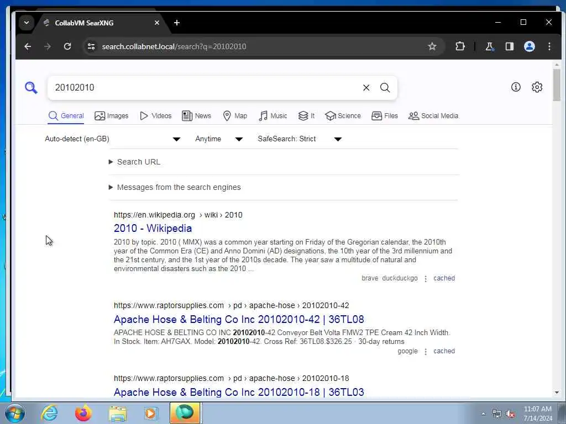This screenshot has height=424, width=566.
Task: Open the preferences gear icon
Action: (x=537, y=87)
